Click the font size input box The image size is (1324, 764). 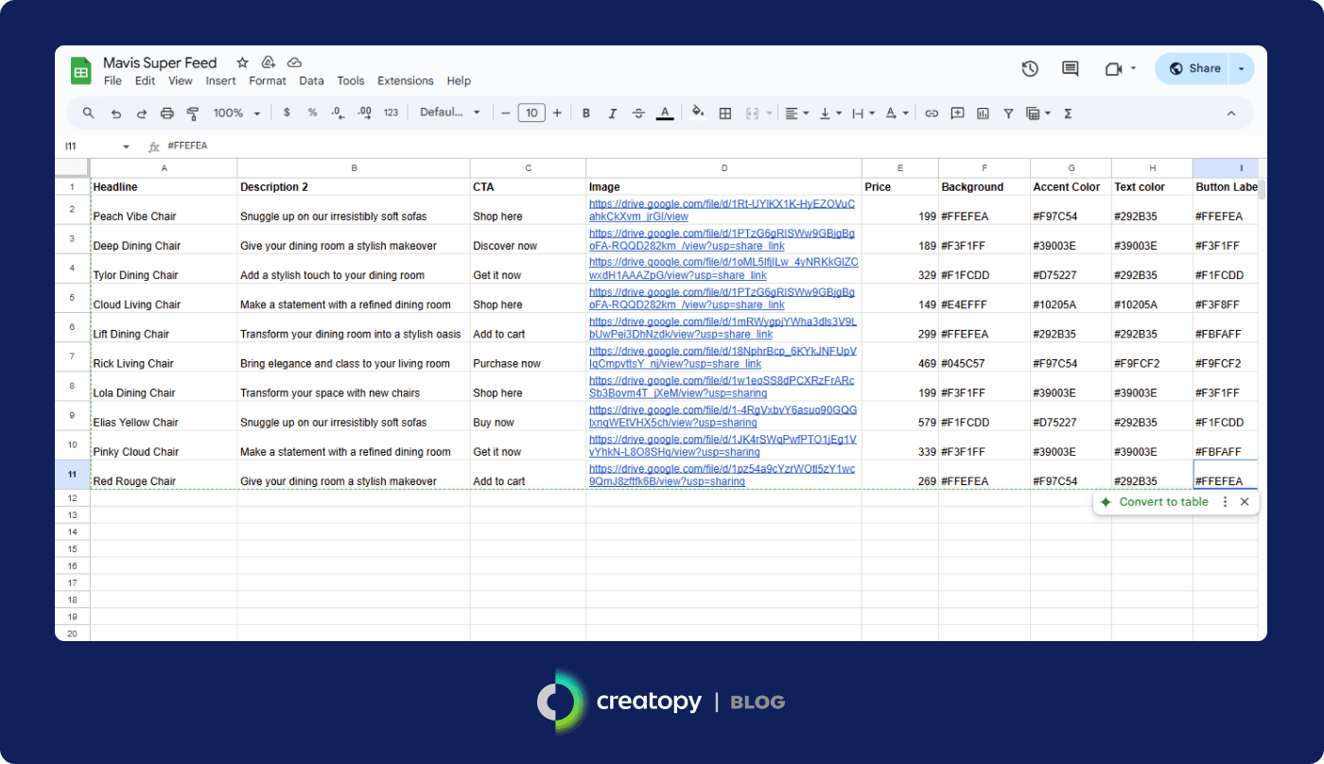point(531,113)
